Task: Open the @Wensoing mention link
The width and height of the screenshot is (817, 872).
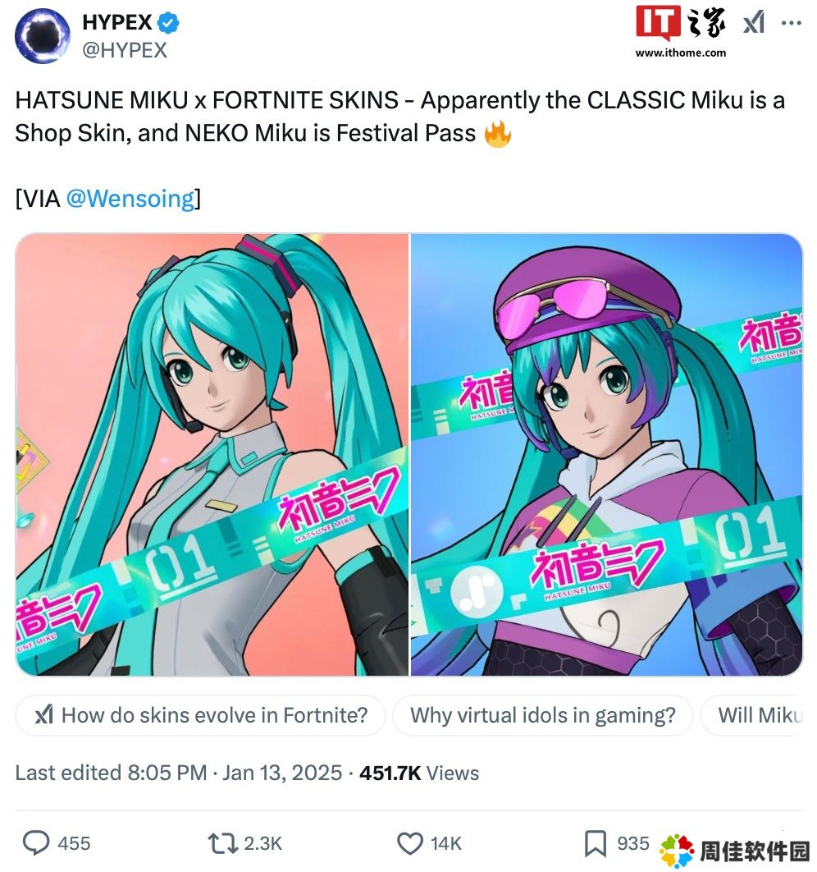Action: (x=131, y=199)
